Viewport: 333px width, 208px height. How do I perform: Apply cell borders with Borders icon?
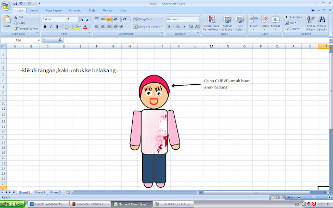[x=67, y=27]
